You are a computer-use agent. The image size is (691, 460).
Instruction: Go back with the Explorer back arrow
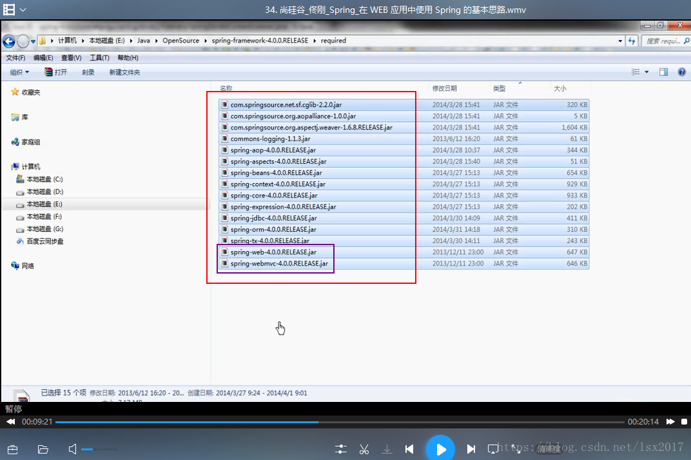(9, 41)
